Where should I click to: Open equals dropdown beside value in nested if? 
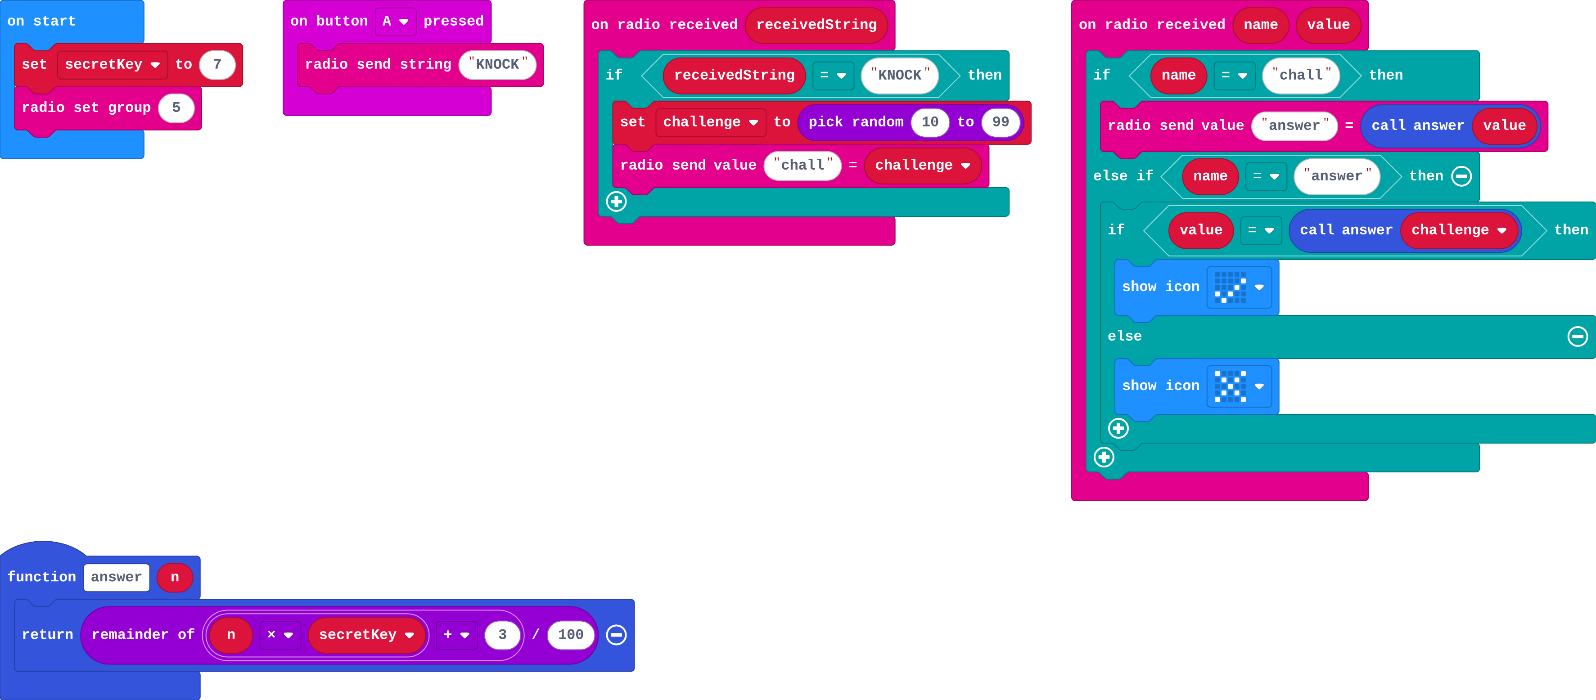1261,230
